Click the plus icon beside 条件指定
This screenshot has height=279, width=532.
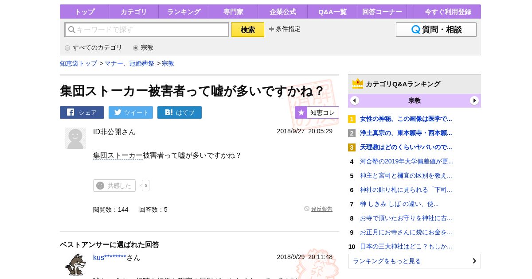coord(271,29)
